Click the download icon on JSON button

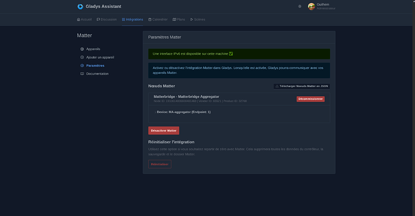(277, 86)
